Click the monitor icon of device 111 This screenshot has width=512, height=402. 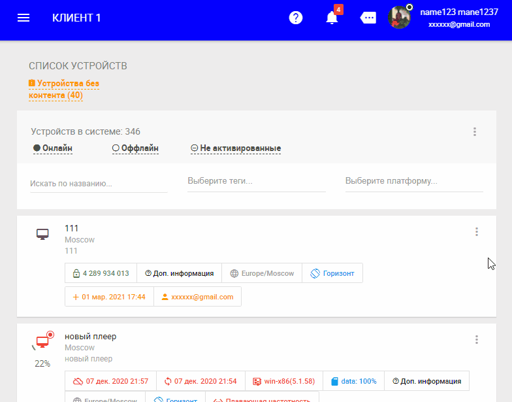tap(42, 234)
